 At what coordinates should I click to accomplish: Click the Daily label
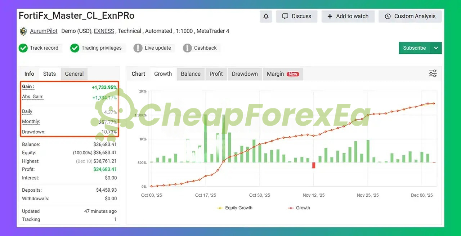(27, 112)
